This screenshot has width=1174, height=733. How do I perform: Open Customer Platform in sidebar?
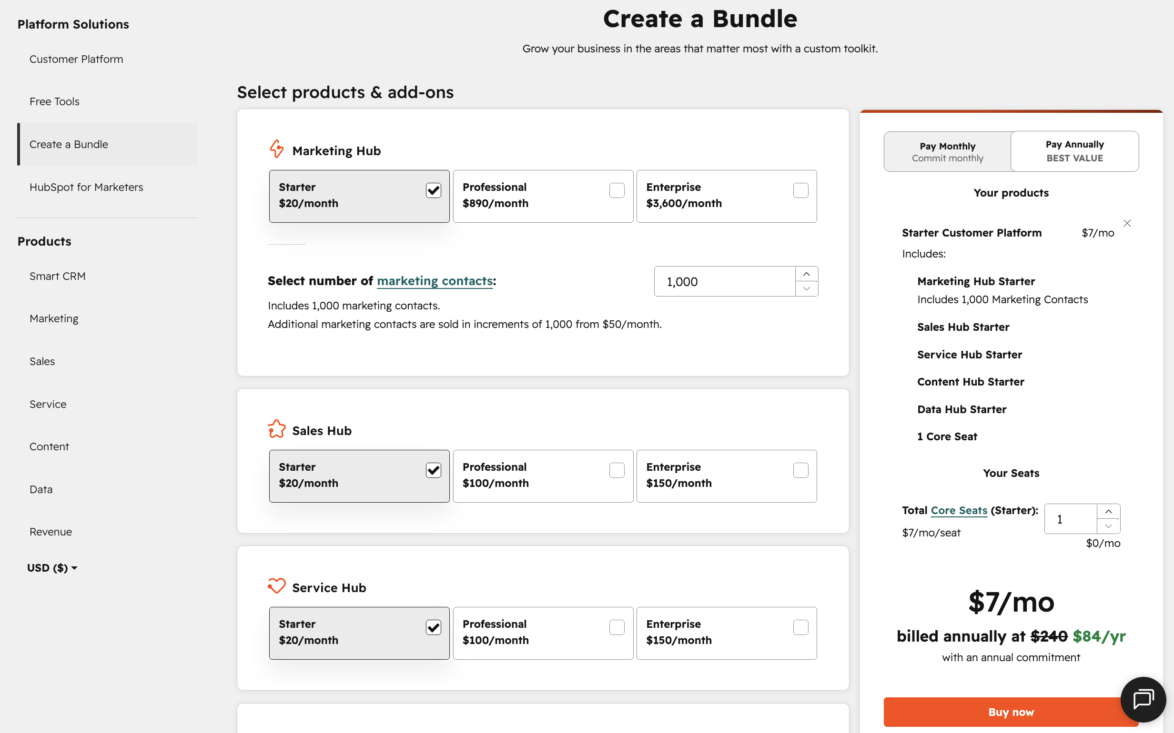76,59
